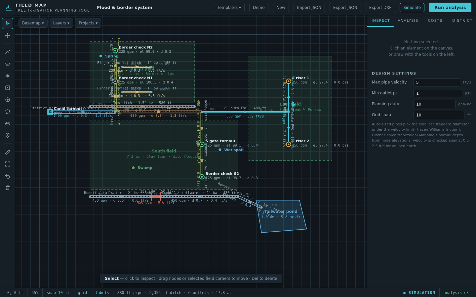Select the South field label
476x297 pixels.
[x=164, y=151]
